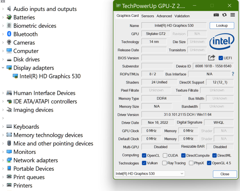Click the Lookup button
Image resolution: width=240 pixels, height=191 pixels.
222,25
